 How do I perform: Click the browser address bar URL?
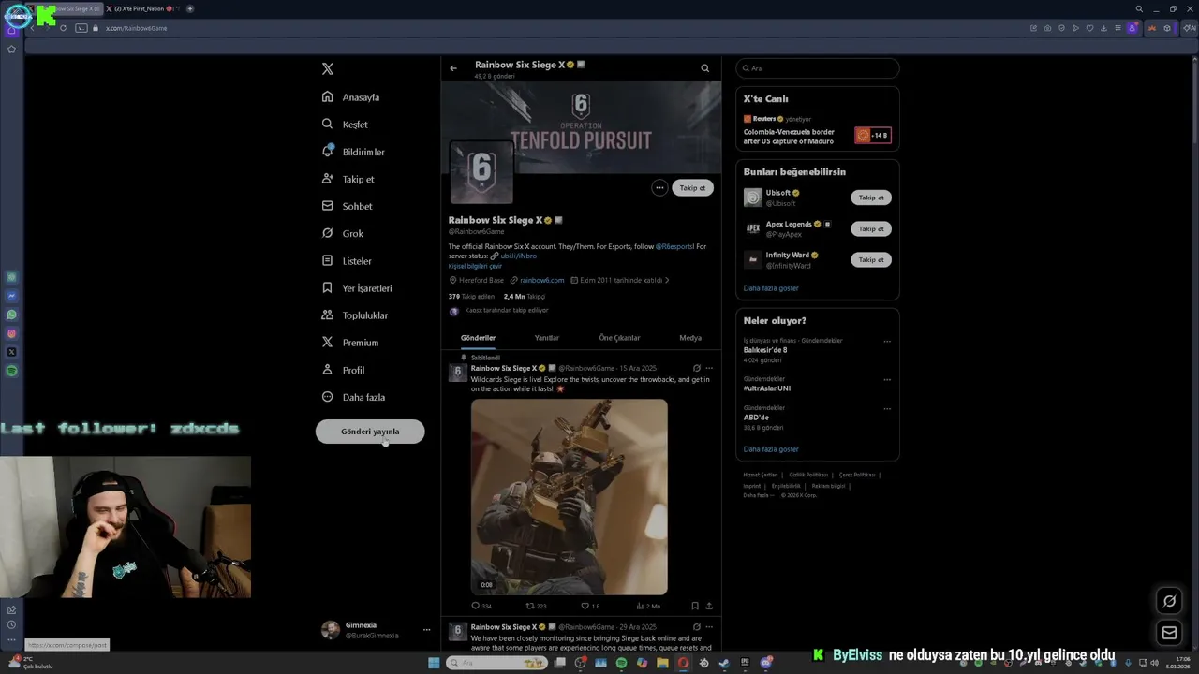click(x=136, y=28)
